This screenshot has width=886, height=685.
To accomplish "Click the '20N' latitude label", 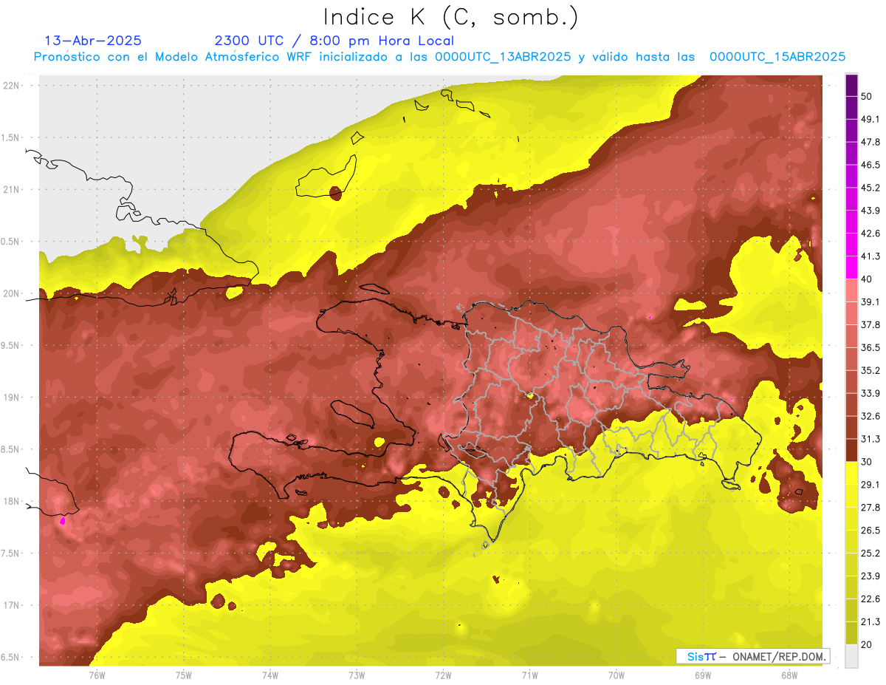I will 12,294.
